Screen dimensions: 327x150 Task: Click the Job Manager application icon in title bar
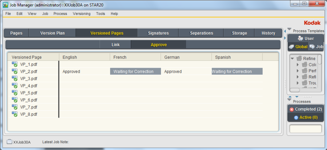click(5, 5)
